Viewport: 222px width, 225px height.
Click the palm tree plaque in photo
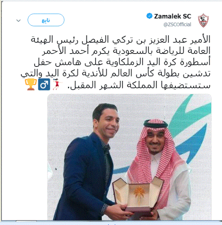138,194
